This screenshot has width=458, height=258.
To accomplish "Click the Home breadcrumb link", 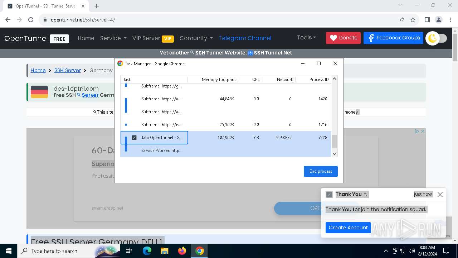I will click(38, 70).
